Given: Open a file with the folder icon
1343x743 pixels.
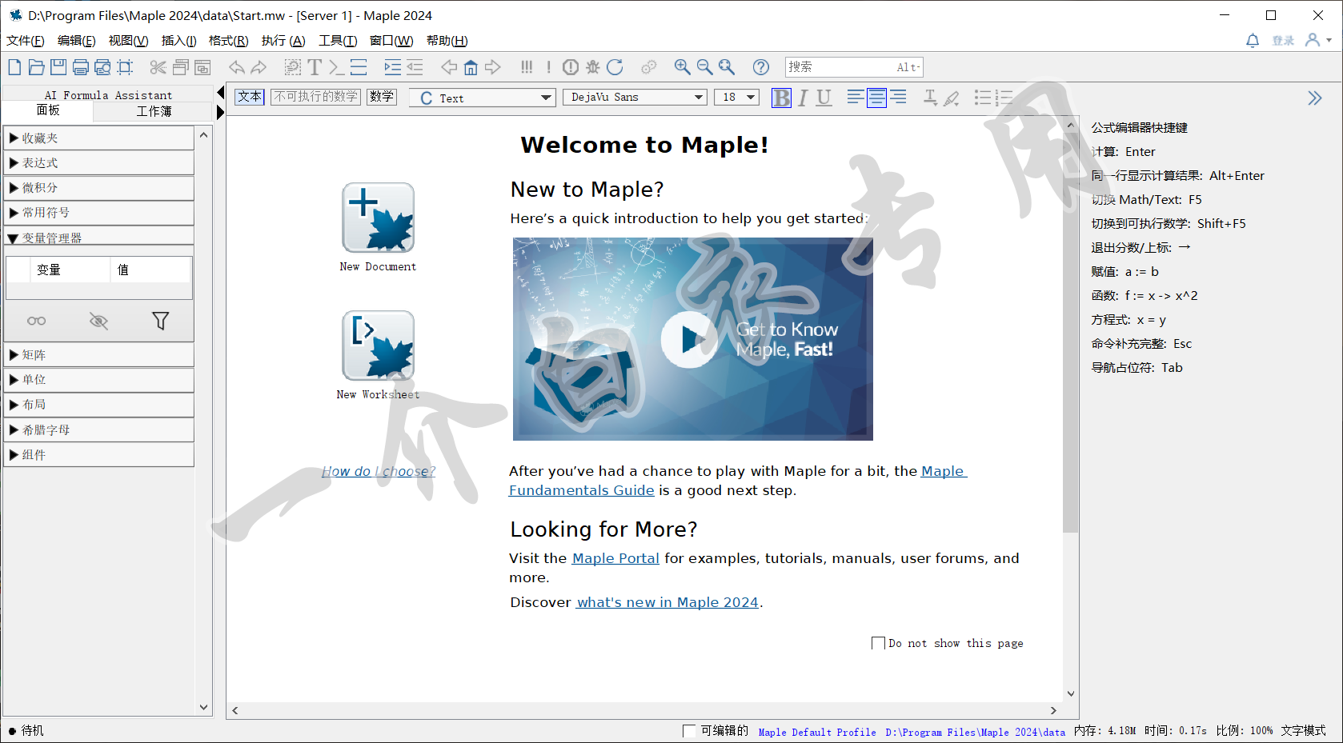Looking at the screenshot, I should [37, 67].
